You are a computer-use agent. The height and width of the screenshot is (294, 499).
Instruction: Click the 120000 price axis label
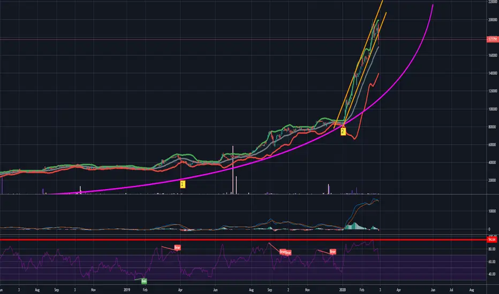(493, 91)
